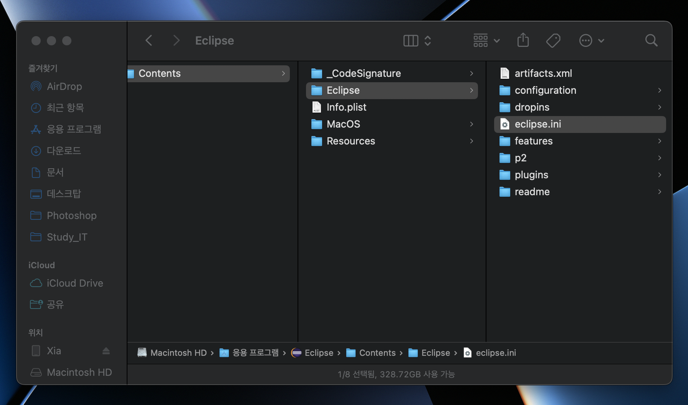The width and height of the screenshot is (688, 405).
Task: Go back with the left arrow button
Action: [149, 40]
